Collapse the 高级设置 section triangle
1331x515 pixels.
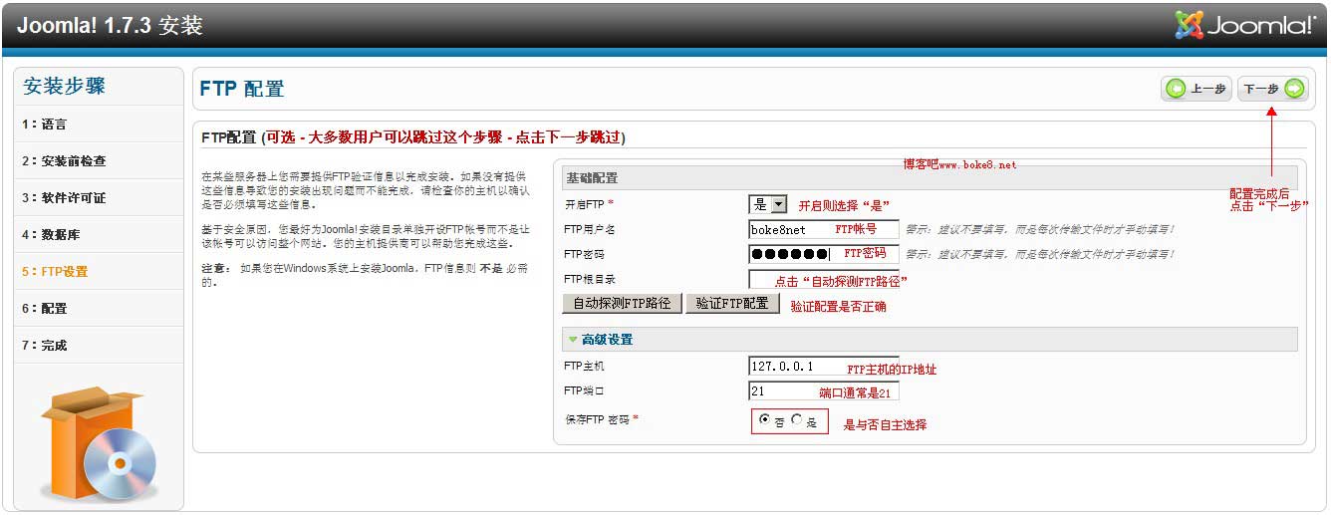573,340
